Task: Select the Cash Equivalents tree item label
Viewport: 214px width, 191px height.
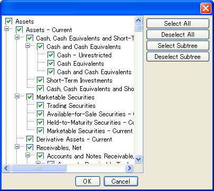Action: tap(81, 64)
